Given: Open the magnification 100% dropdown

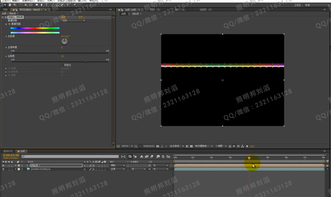Looking at the screenshot, I should coord(127,146).
